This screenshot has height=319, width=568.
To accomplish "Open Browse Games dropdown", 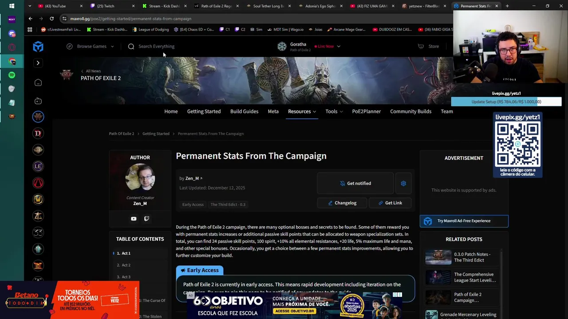I will click(91, 46).
